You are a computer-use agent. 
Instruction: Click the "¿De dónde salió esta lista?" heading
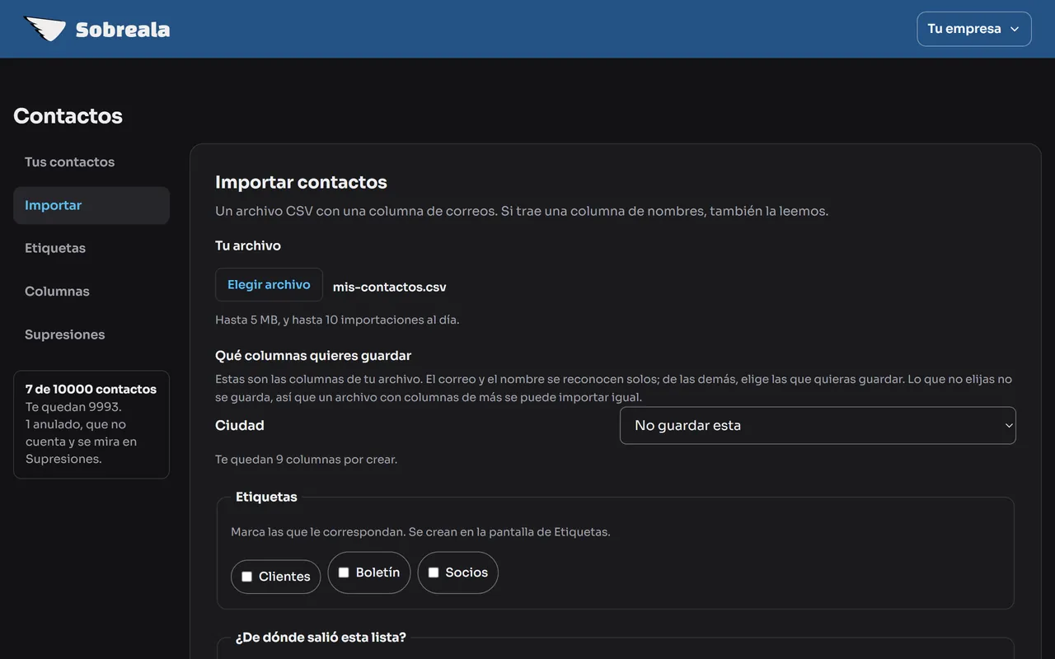coord(321,638)
